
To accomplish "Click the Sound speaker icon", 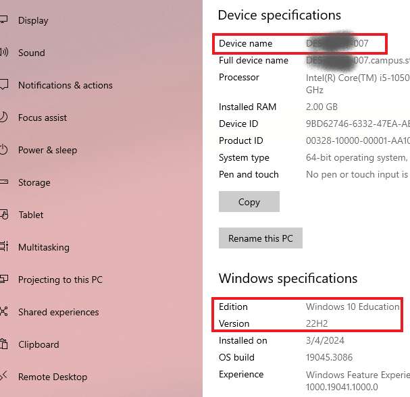I will point(4,52).
